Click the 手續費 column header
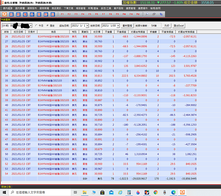Screen dimensions: 221x196 153,32
